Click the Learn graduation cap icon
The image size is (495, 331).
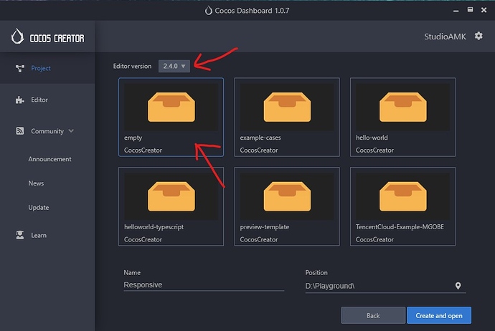coord(19,235)
